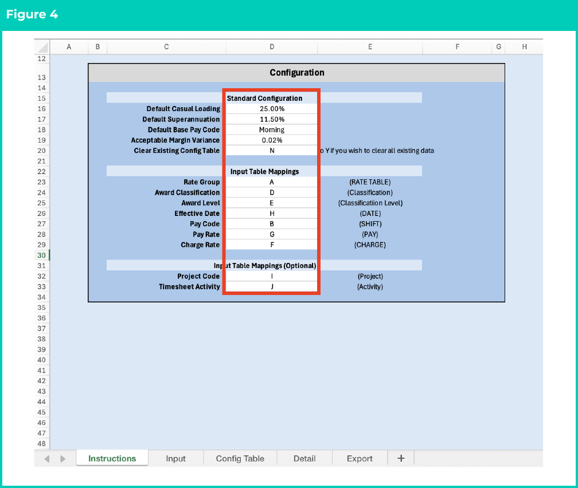Click Rate Group mapping cell A

(272, 182)
